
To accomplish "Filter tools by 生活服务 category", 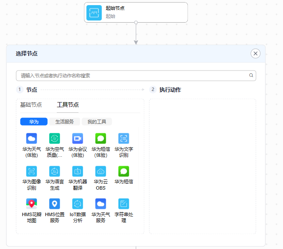I will click(x=64, y=122).
